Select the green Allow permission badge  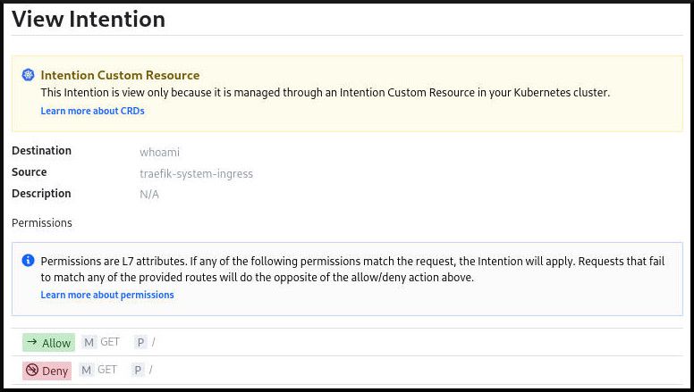pos(49,342)
